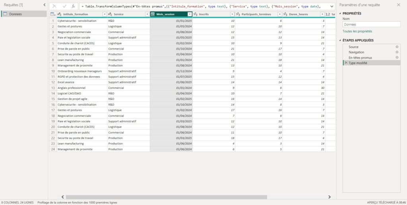Click column profiling status bar text
This screenshot has height=205, width=407.
(x=78, y=202)
